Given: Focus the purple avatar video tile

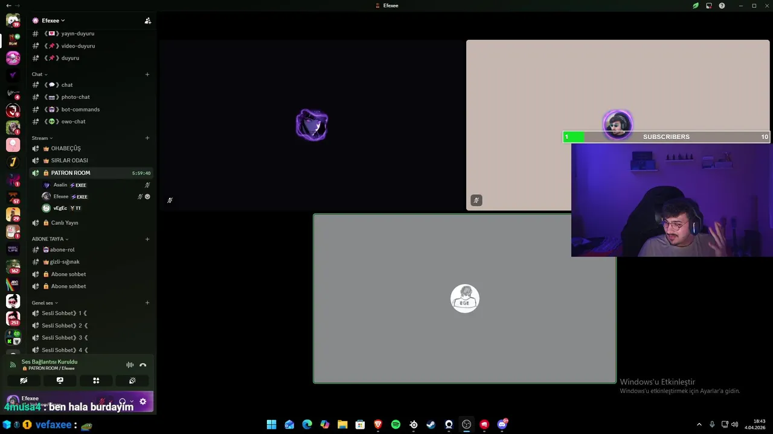Looking at the screenshot, I should coord(312,125).
